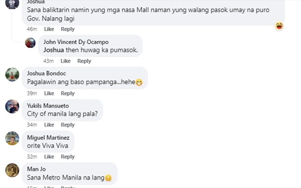The width and height of the screenshot is (301, 188).
Task: Reply to Miguel Martinez's orite Viva comment
Action: tap(67, 157)
